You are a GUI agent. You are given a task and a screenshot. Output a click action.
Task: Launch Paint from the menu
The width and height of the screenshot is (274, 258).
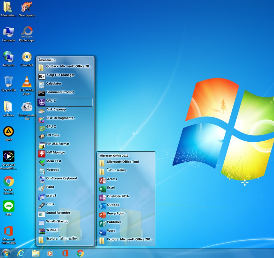click(x=65, y=188)
